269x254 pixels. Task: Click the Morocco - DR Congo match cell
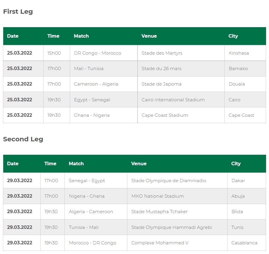tap(96, 243)
